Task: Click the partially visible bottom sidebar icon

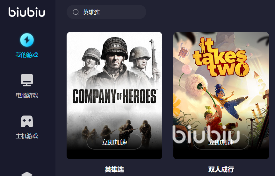Action: tap(27, 174)
